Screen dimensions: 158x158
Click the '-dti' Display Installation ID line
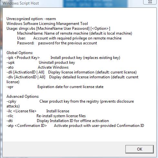point(58,121)
